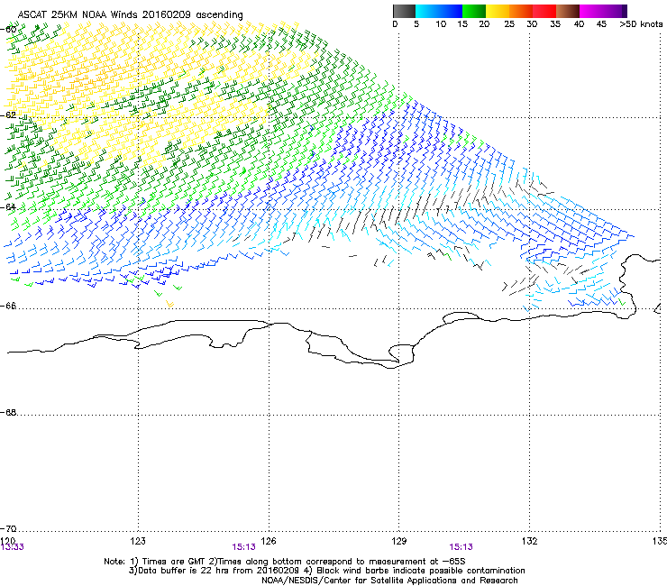
Task: Click the brown 35-40 knots legend segment
Action: (x=568, y=11)
